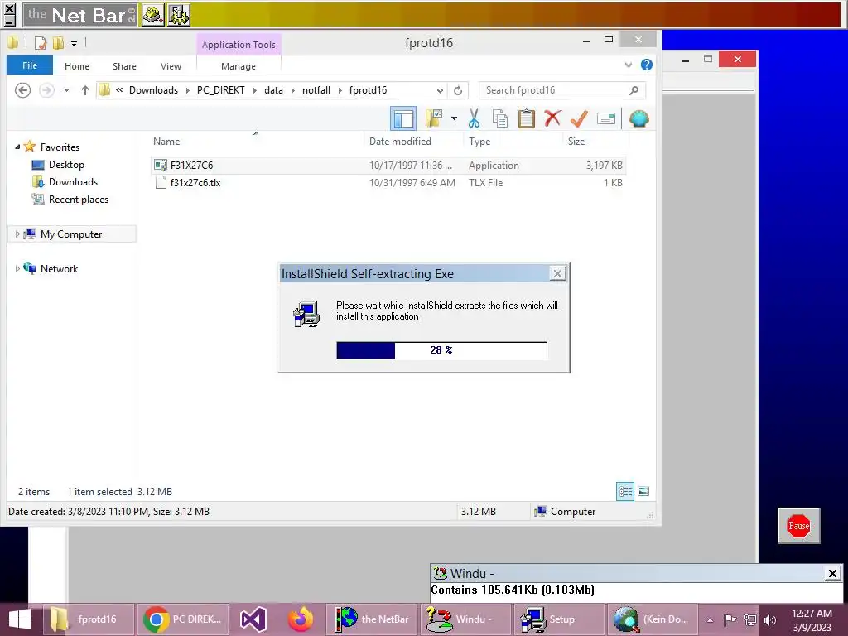Screen dimensions: 848x636
Task: Click the notfall breadcrumb segment
Action: (316, 90)
